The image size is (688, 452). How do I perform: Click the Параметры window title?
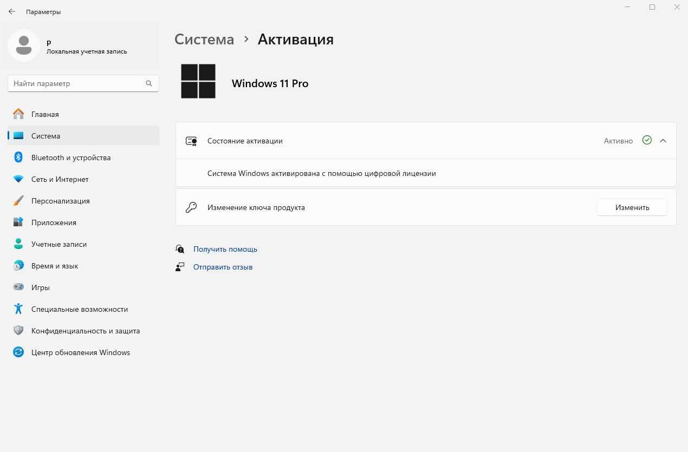43,11
